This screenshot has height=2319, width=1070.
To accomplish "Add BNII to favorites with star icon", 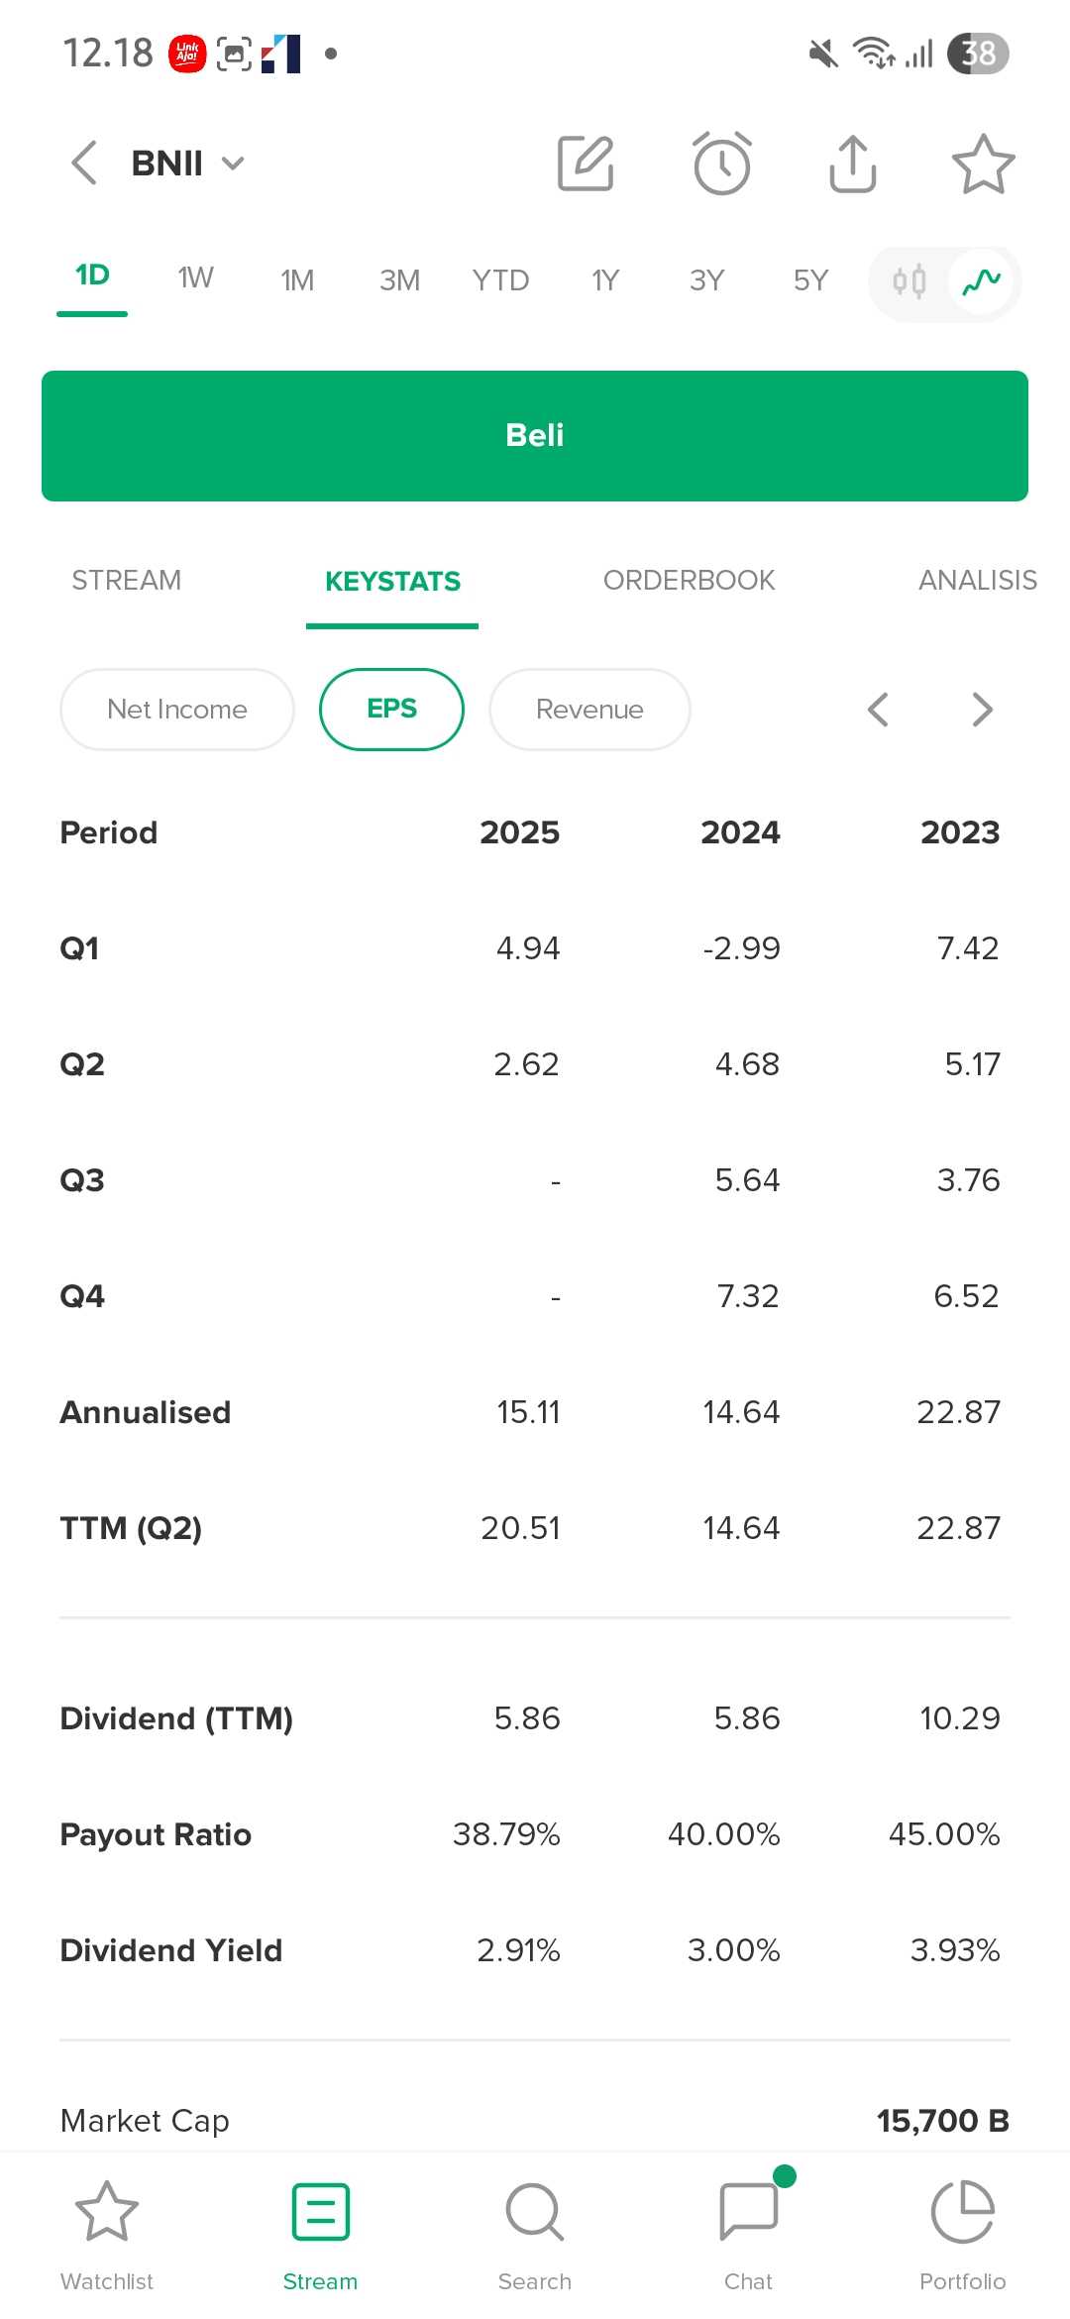I will 983,164.
